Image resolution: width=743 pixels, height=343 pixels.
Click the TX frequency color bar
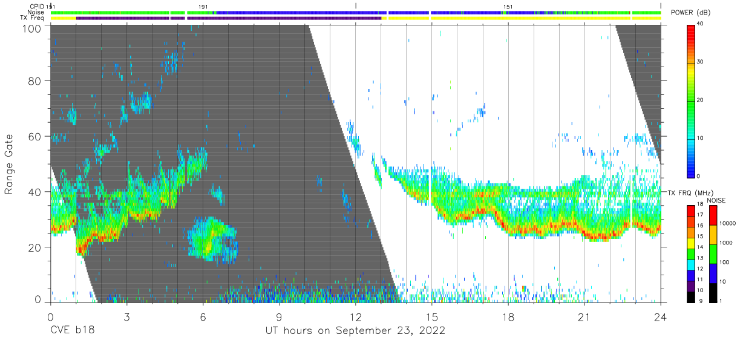(691, 253)
